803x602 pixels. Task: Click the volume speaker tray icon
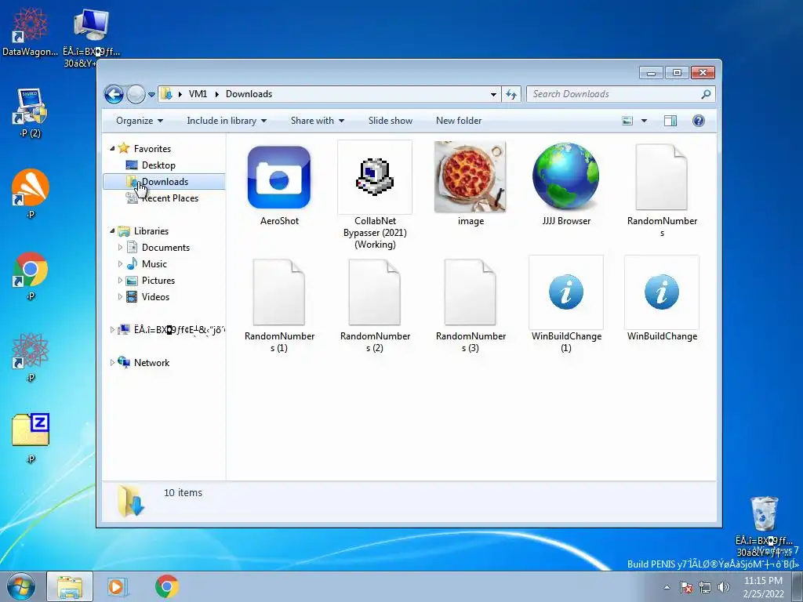[724, 587]
